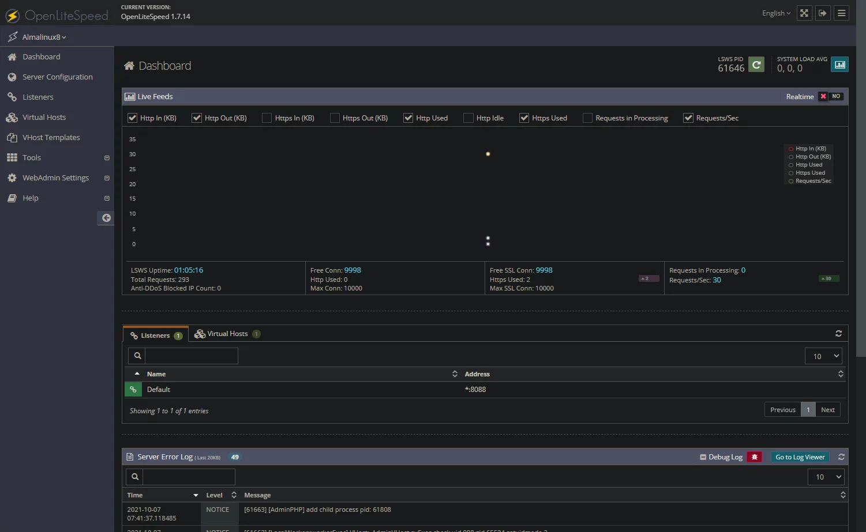Click the Next pagination button
Viewport: 866px width, 532px height.
tap(828, 410)
